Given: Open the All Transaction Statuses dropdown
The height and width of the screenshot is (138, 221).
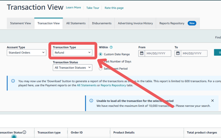Looking at the screenshot, I should [72, 68].
